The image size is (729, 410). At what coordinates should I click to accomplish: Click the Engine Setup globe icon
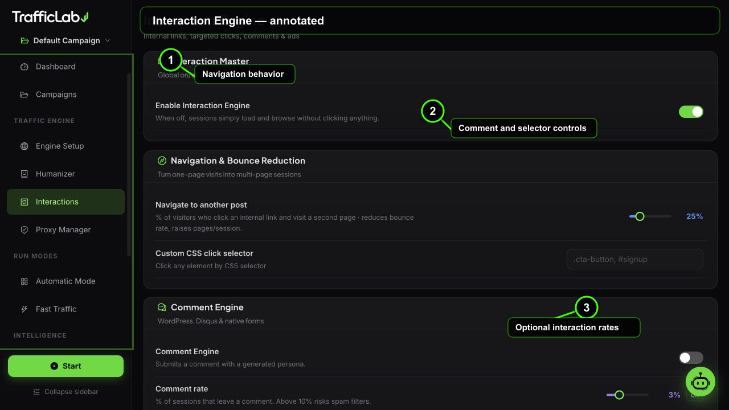coord(24,146)
